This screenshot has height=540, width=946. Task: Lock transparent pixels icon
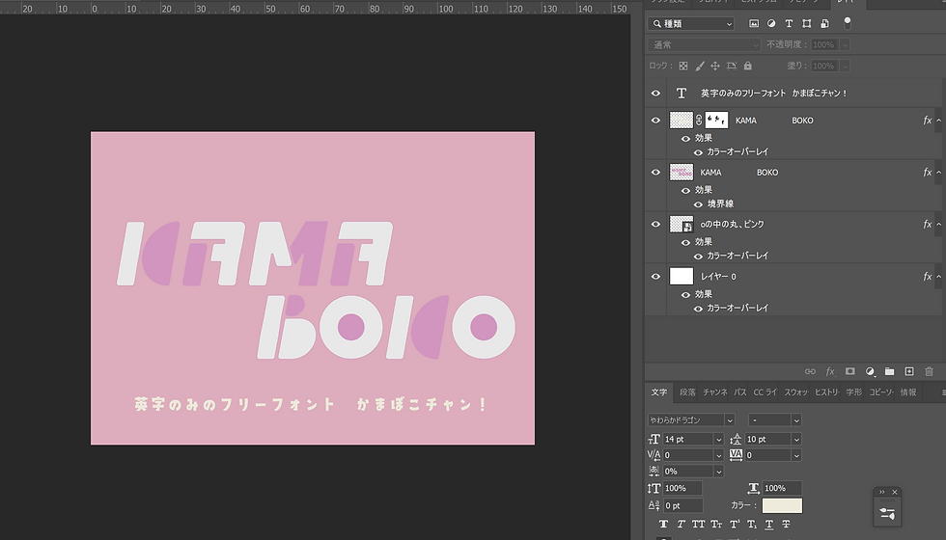683,66
